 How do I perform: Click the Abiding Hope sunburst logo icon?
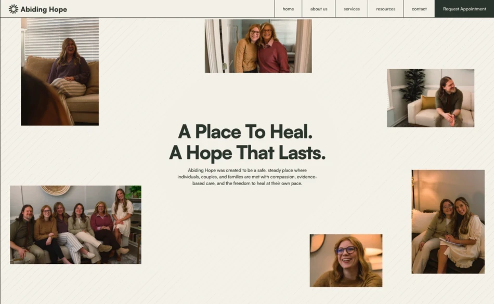(13, 9)
